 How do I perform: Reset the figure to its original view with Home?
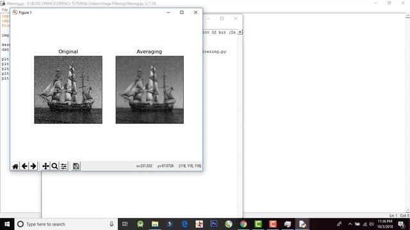[x=15, y=166]
